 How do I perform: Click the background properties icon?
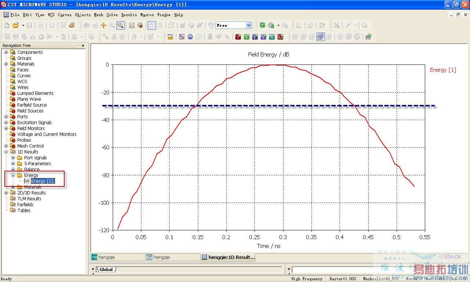(182, 37)
